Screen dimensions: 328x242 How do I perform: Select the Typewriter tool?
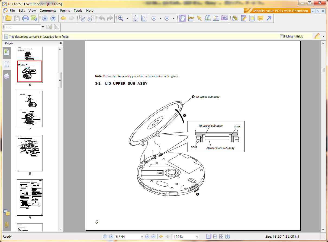252,18
